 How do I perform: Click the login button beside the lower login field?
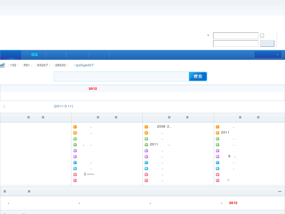267,44
